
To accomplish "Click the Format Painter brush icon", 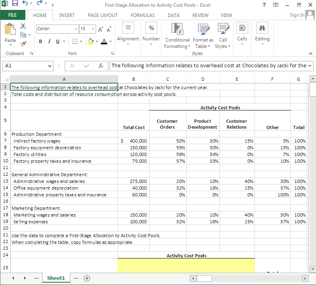I will (x=23, y=44).
